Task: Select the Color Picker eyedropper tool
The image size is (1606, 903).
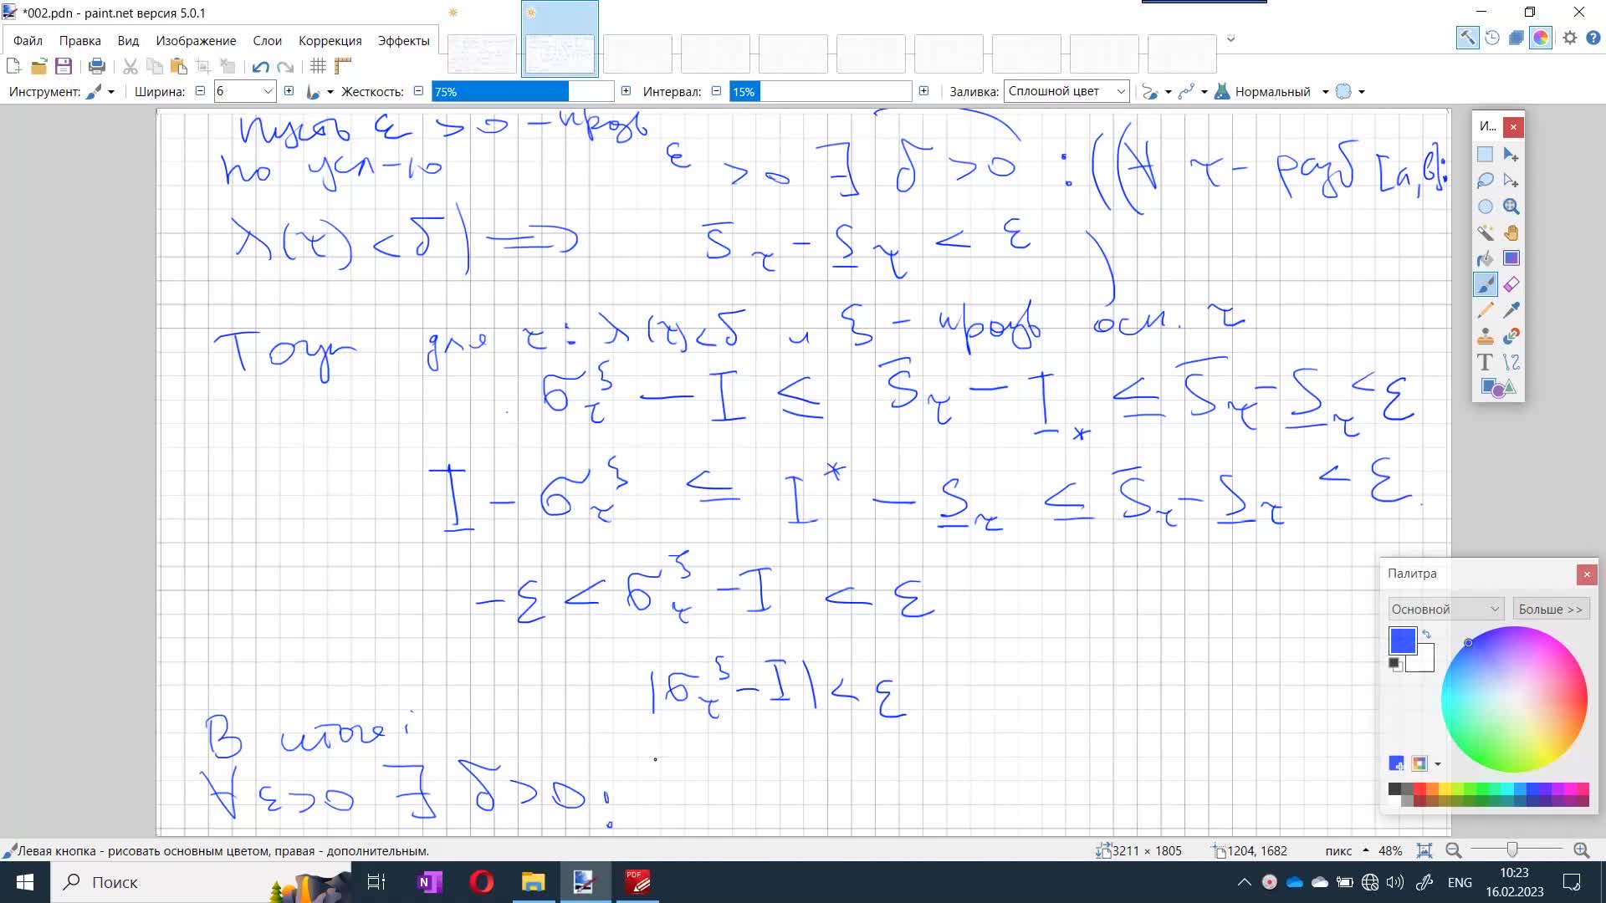Action: [x=1511, y=310]
